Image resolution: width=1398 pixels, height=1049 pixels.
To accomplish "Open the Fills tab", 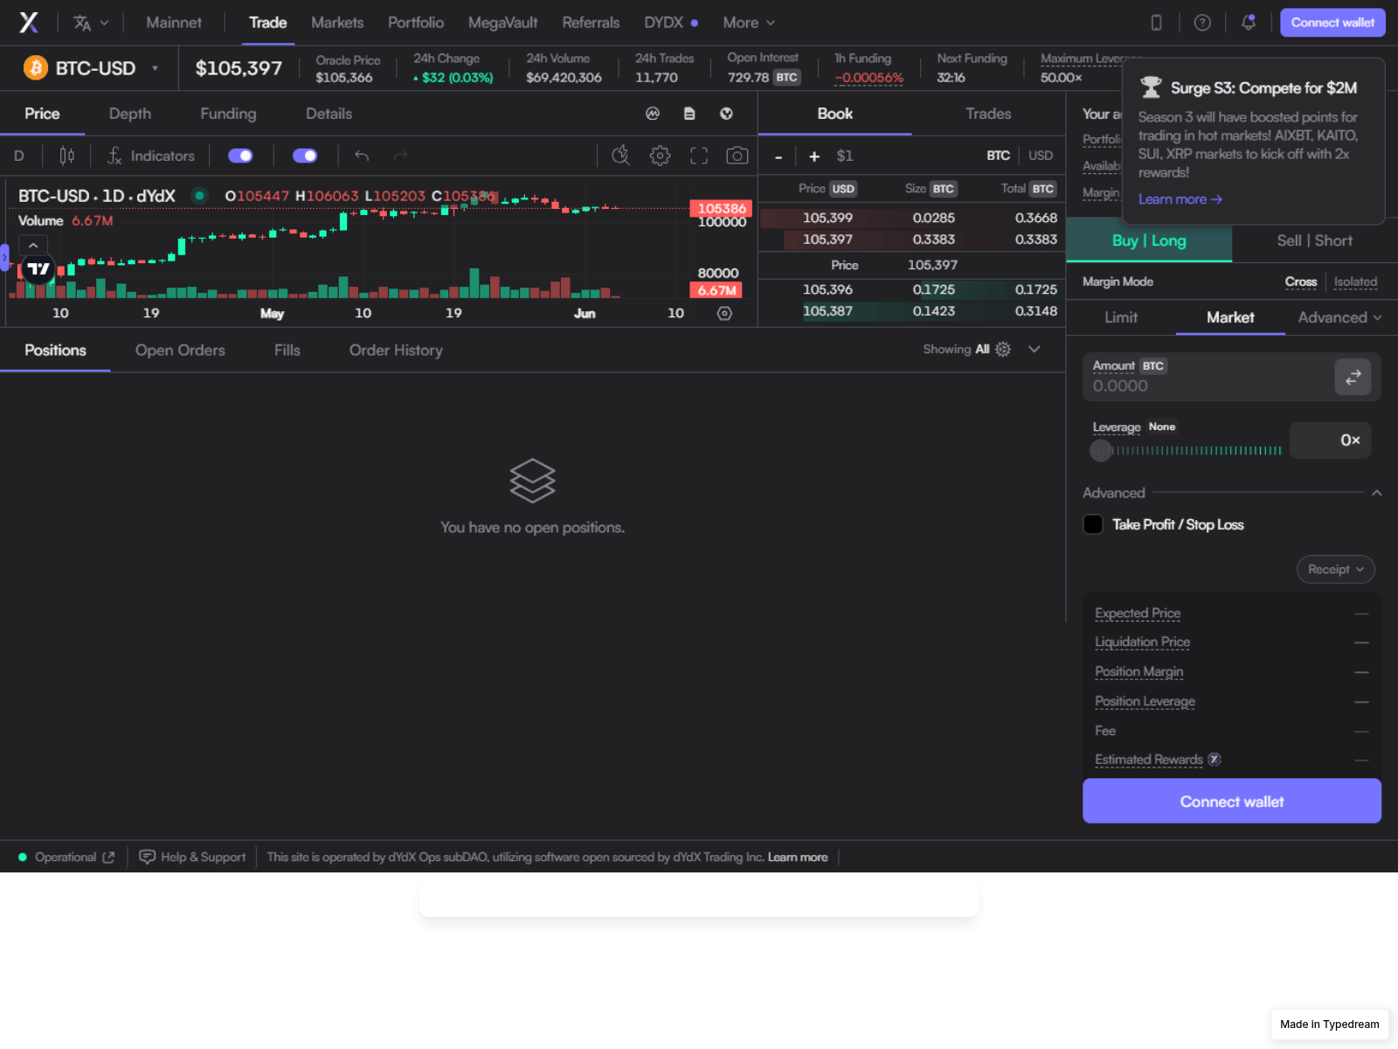I will 287,350.
